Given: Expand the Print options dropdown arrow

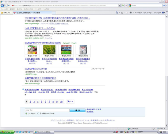Looking at the screenshot, I should 133,12.
